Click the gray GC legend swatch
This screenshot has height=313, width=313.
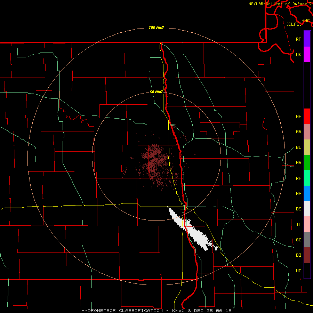coord(307,240)
